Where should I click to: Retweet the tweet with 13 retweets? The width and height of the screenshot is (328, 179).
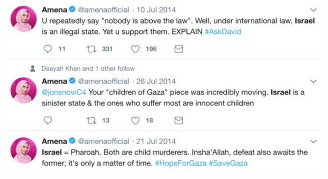click(x=91, y=121)
